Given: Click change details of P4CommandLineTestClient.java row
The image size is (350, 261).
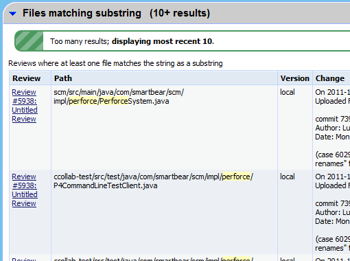Looking at the screenshot, I should 331,212.
